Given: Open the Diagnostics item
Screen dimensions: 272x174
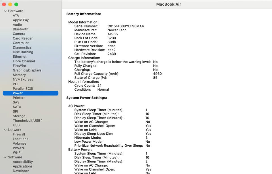Looking at the screenshot, I should coord(22,47).
